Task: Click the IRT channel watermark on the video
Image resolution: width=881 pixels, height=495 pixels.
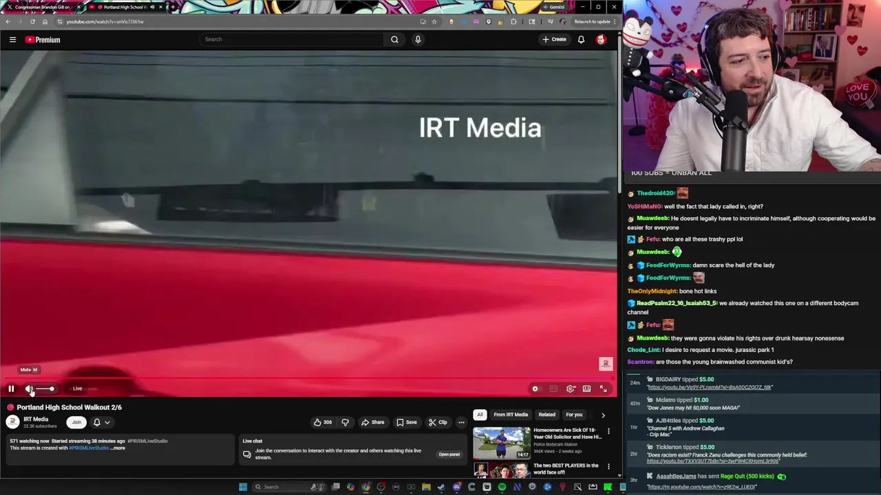Action: click(606, 364)
